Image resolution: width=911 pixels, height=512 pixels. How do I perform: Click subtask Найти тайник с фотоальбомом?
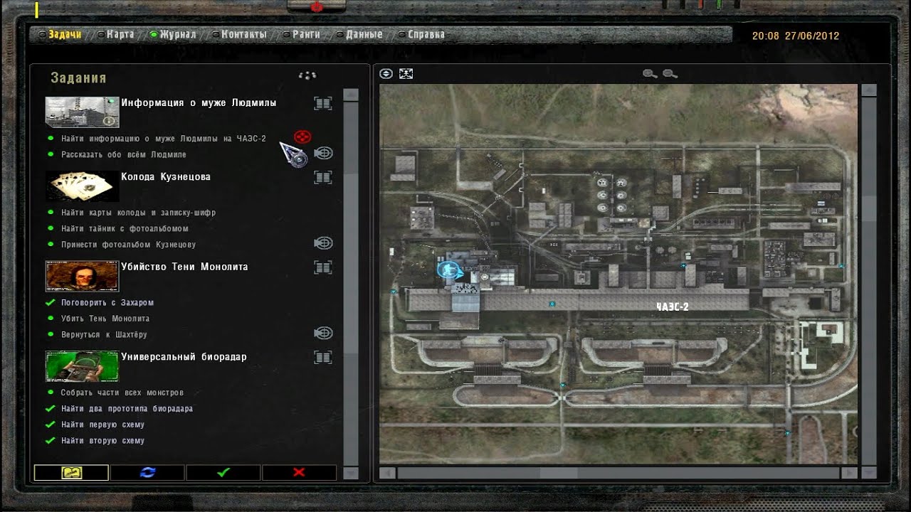tap(125, 228)
